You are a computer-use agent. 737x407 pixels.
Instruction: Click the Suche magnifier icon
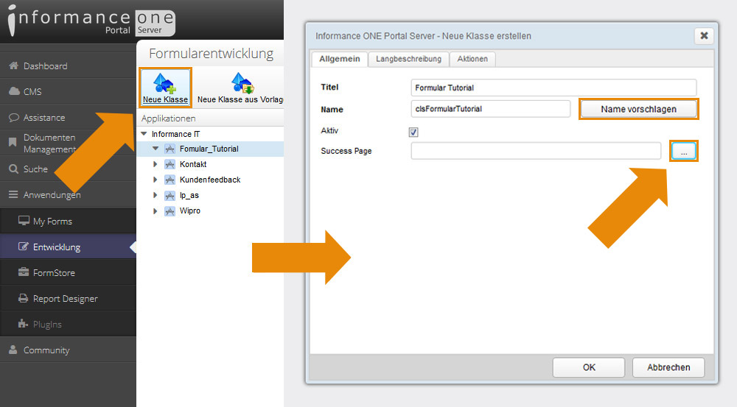pyautogui.click(x=14, y=169)
